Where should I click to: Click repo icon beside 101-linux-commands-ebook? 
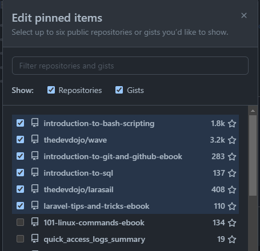35,222
